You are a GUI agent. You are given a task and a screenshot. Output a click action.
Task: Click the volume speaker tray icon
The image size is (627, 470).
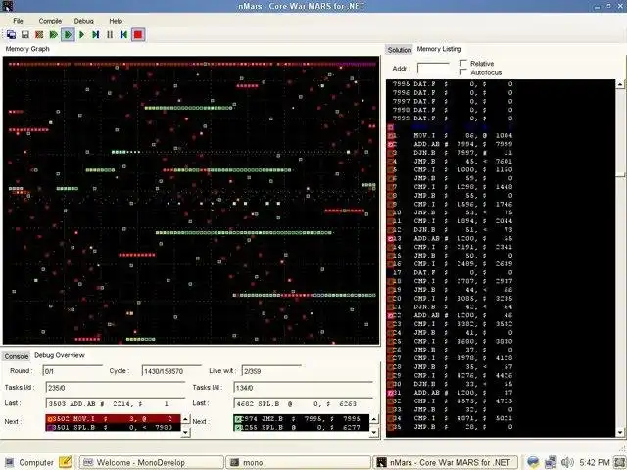point(567,462)
